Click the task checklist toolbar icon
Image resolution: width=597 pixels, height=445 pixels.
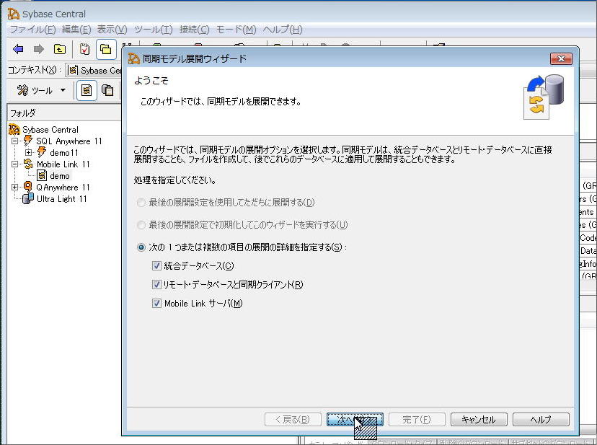85,49
